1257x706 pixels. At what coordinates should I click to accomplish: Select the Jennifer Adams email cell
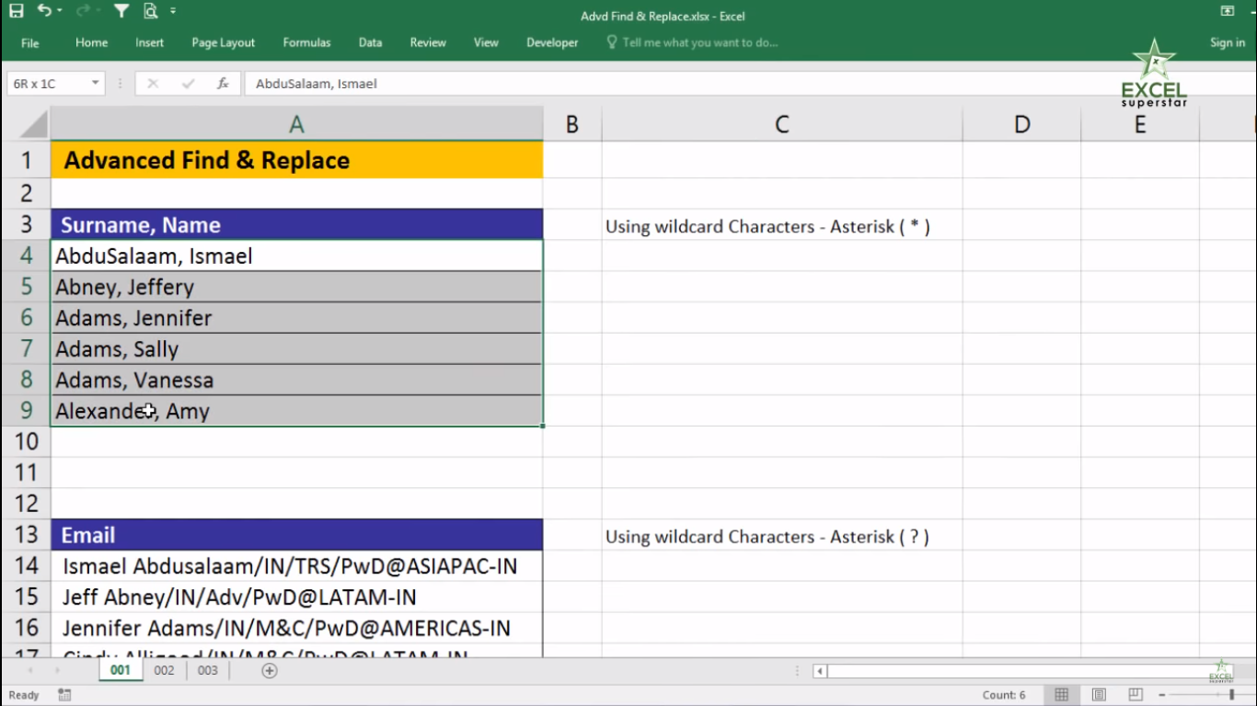pyautogui.click(x=296, y=629)
